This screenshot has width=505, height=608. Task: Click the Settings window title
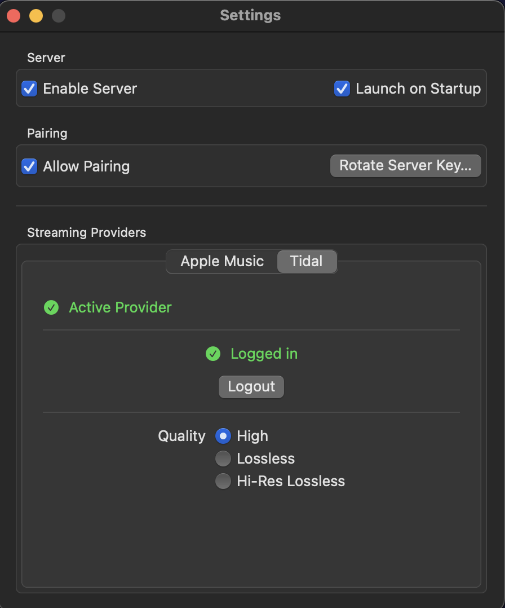coord(250,15)
